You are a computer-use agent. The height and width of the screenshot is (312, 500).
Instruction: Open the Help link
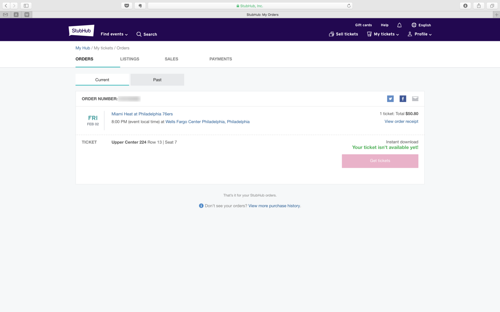pos(385,25)
